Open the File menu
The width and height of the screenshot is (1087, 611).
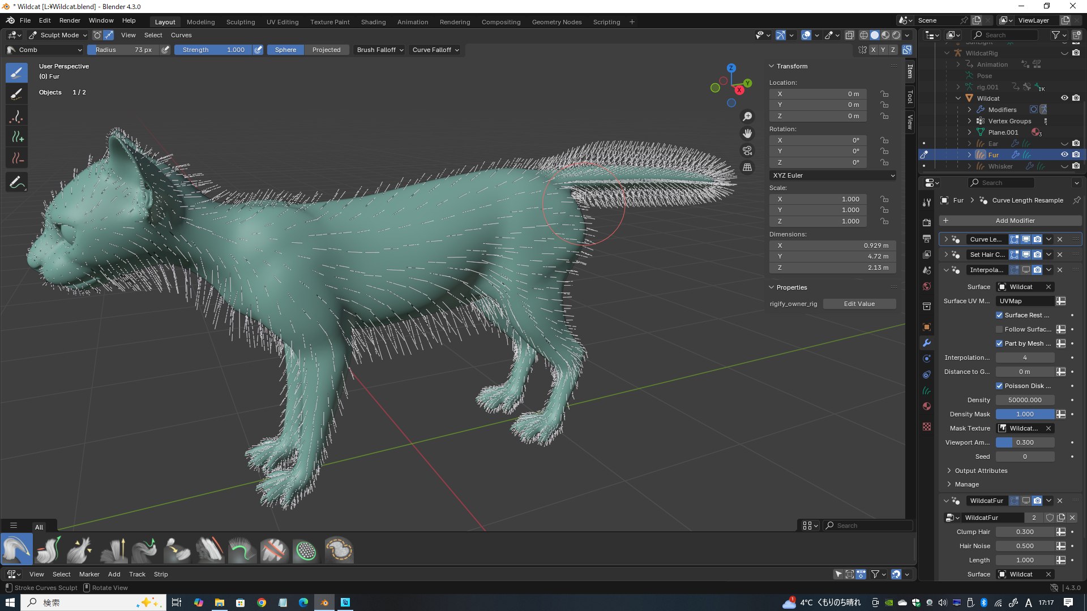[25, 20]
